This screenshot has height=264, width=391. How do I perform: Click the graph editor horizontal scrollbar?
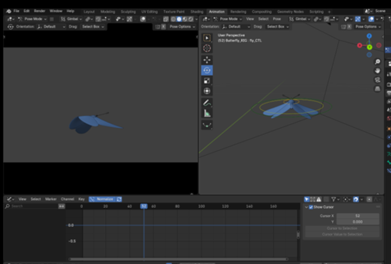pos(178,259)
